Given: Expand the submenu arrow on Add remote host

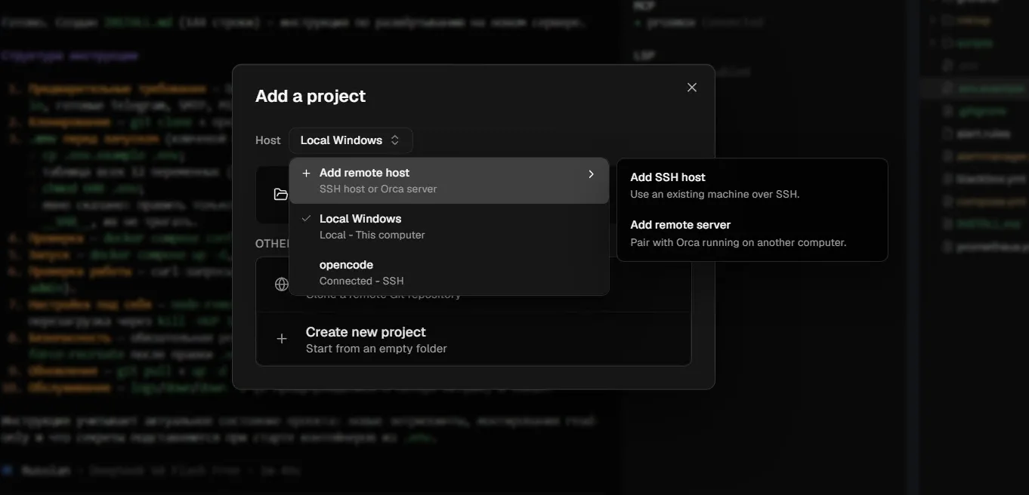Looking at the screenshot, I should (591, 174).
